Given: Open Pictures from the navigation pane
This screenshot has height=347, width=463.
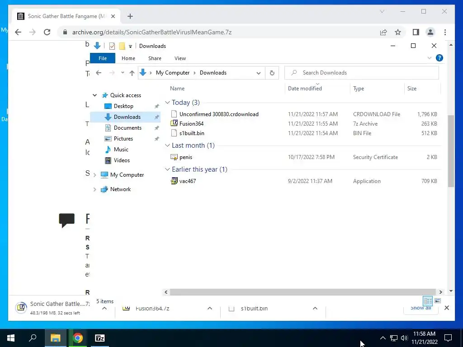Looking at the screenshot, I should click(x=123, y=139).
